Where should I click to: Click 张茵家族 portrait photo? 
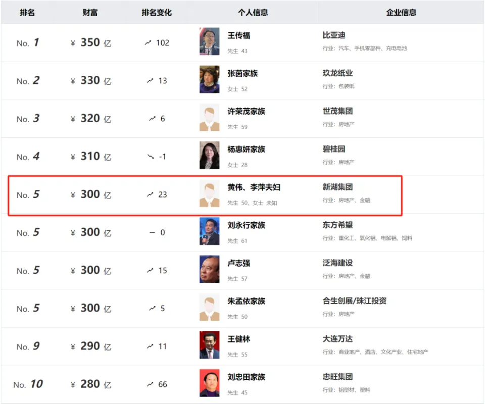click(x=210, y=80)
